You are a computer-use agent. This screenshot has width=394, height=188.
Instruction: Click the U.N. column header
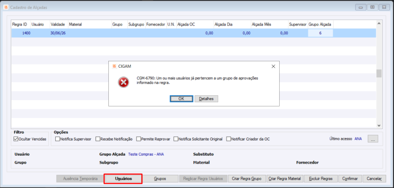click(x=171, y=25)
